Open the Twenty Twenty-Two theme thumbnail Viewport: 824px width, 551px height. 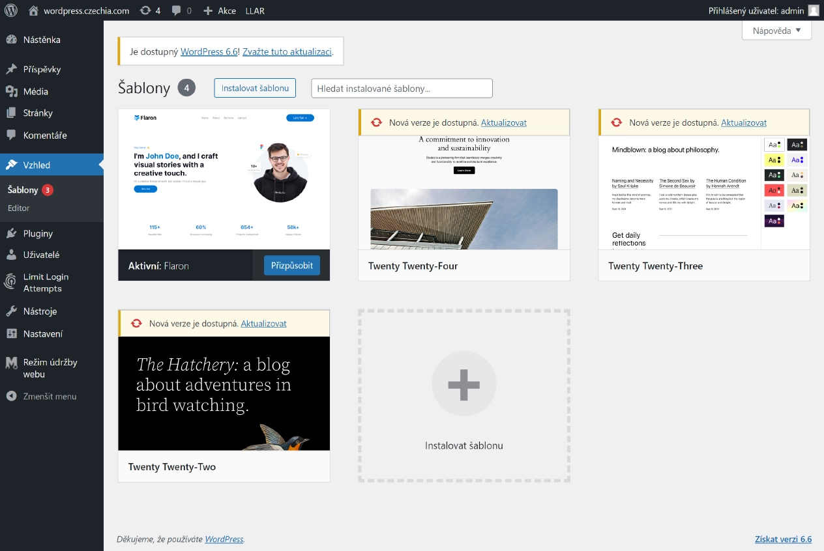pyautogui.click(x=224, y=393)
